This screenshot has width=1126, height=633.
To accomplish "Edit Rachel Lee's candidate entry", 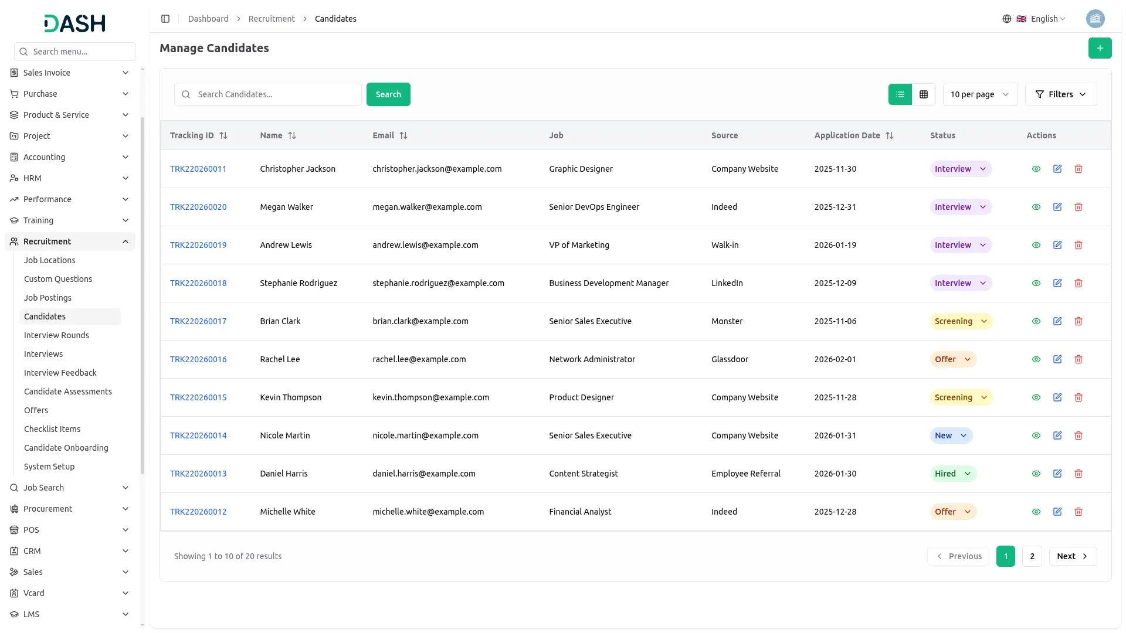I will (1057, 359).
